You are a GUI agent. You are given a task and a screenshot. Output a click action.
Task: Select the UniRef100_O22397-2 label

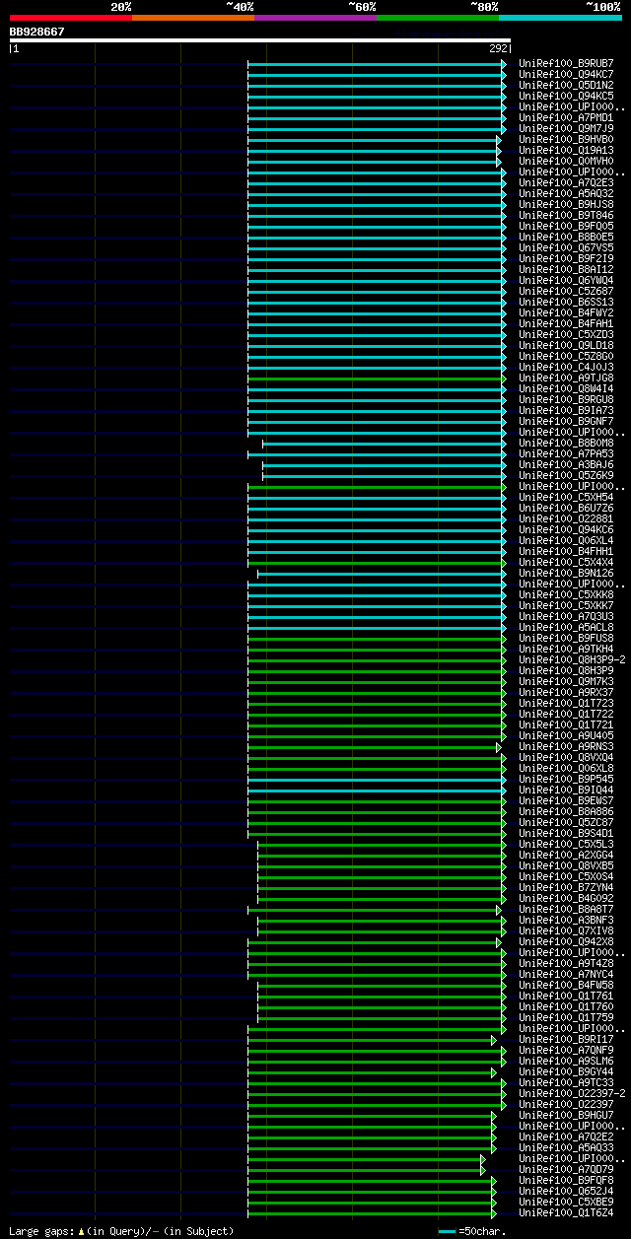[572, 1093]
